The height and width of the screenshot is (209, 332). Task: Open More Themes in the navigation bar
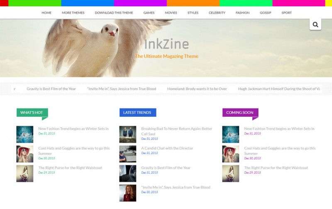pos(73,13)
